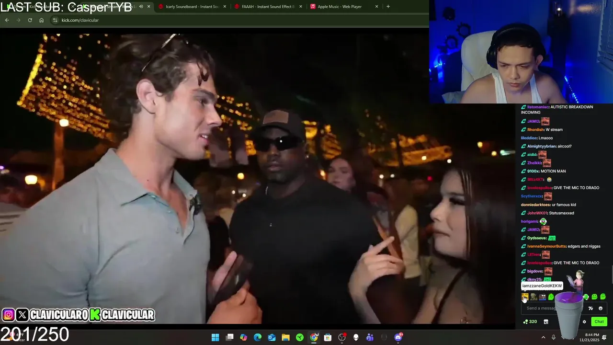Open username Almightyybrian in chat
613x345 pixels.
pos(542,146)
